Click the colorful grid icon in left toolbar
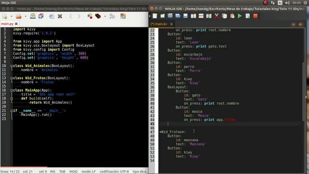This screenshot has width=309, height=174. tap(123, 16)
